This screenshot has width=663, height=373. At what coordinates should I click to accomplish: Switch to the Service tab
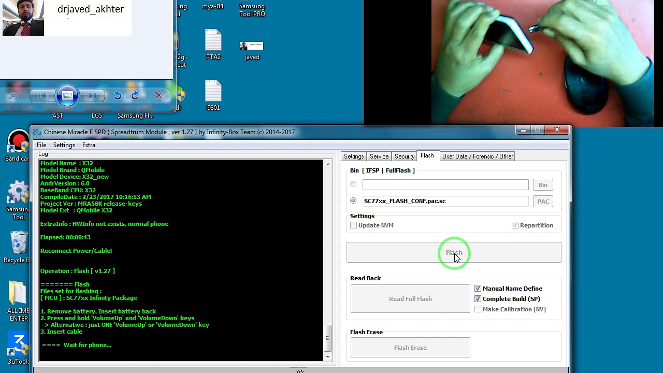coord(379,156)
